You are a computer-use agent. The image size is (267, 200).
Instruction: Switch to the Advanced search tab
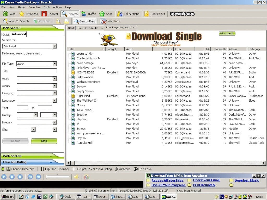coord(19,34)
